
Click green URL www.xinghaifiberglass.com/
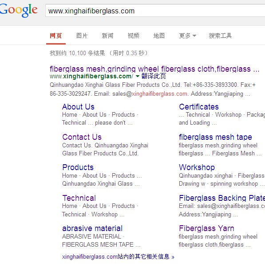[91, 76]
